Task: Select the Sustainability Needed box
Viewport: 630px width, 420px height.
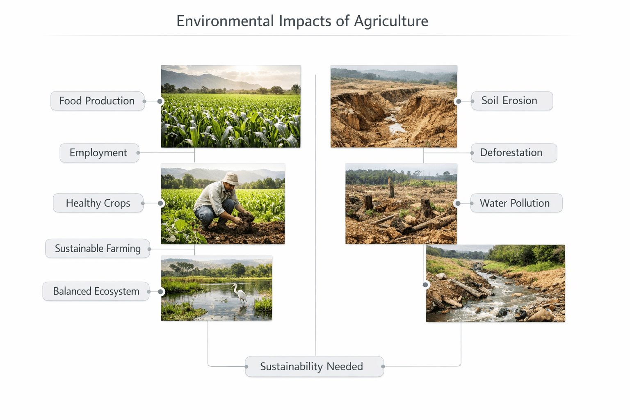Action: point(315,367)
